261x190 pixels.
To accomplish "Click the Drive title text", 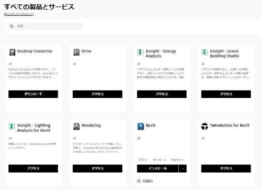I will tap(87, 51).
